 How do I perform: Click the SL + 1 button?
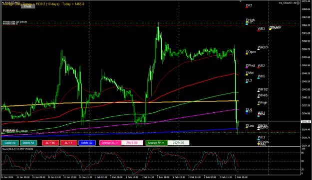(69, 143)
